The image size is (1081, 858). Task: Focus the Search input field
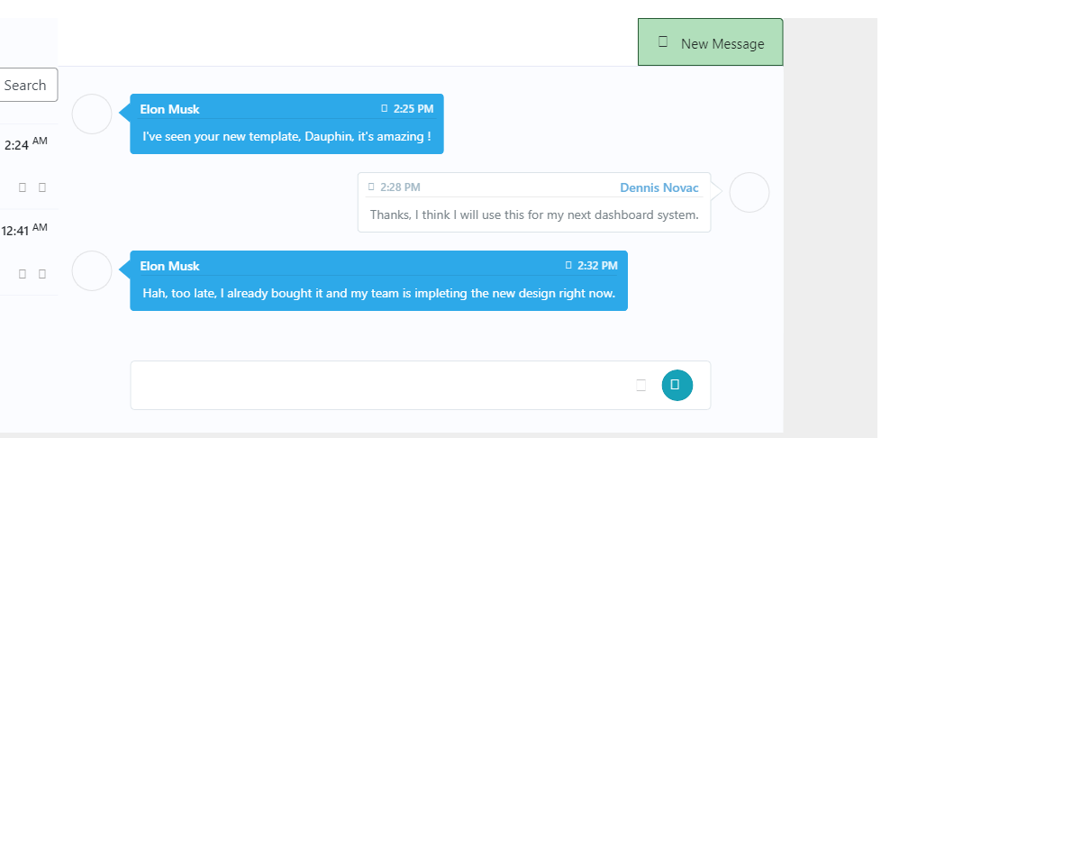[x=27, y=85]
